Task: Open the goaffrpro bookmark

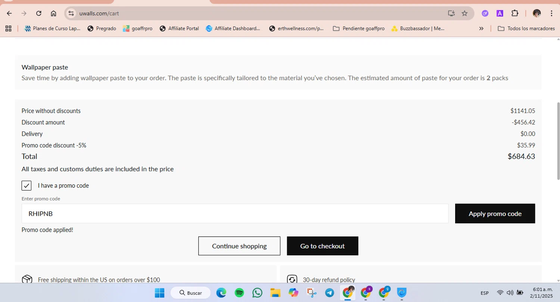Action: [x=137, y=28]
